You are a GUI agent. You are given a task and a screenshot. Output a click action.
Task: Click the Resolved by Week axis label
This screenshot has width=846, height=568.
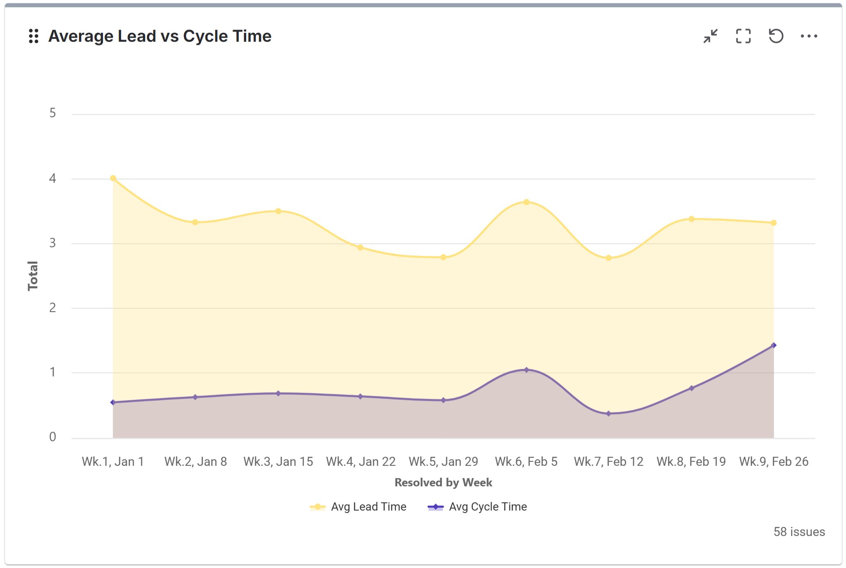443,482
